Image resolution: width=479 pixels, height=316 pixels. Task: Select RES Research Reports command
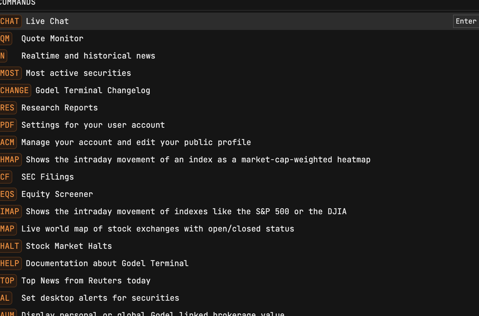[239, 108]
